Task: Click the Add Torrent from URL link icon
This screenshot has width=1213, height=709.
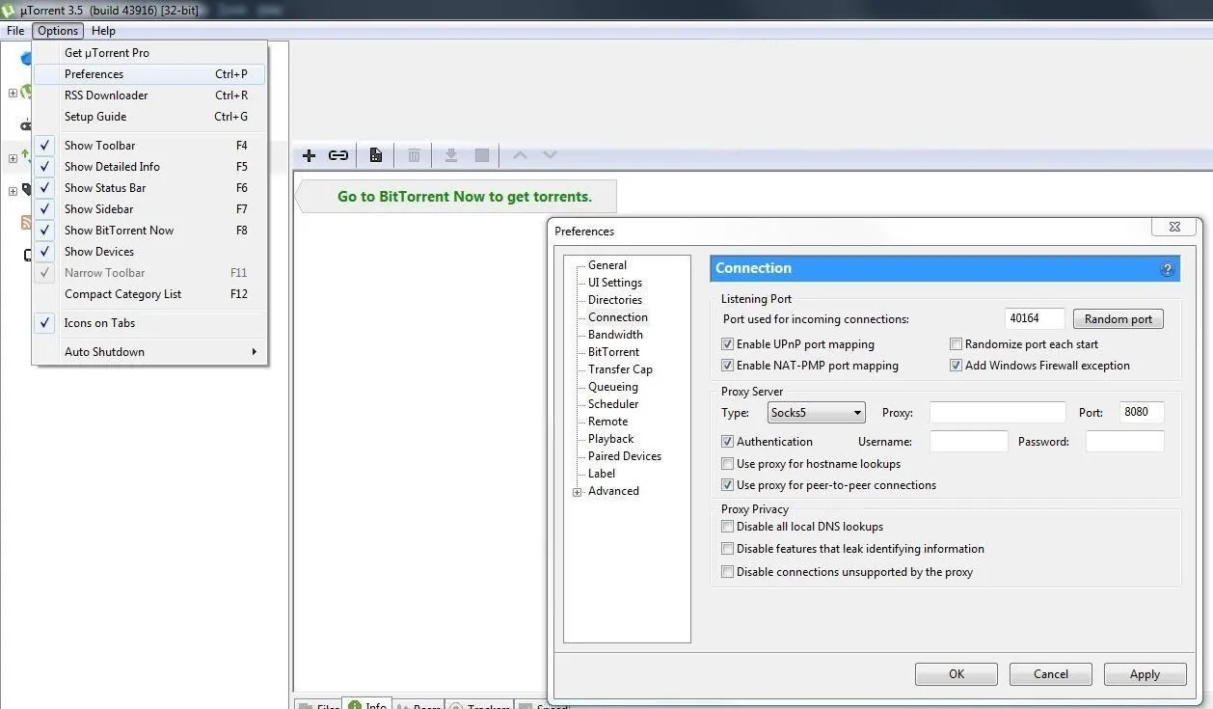Action: (x=338, y=155)
